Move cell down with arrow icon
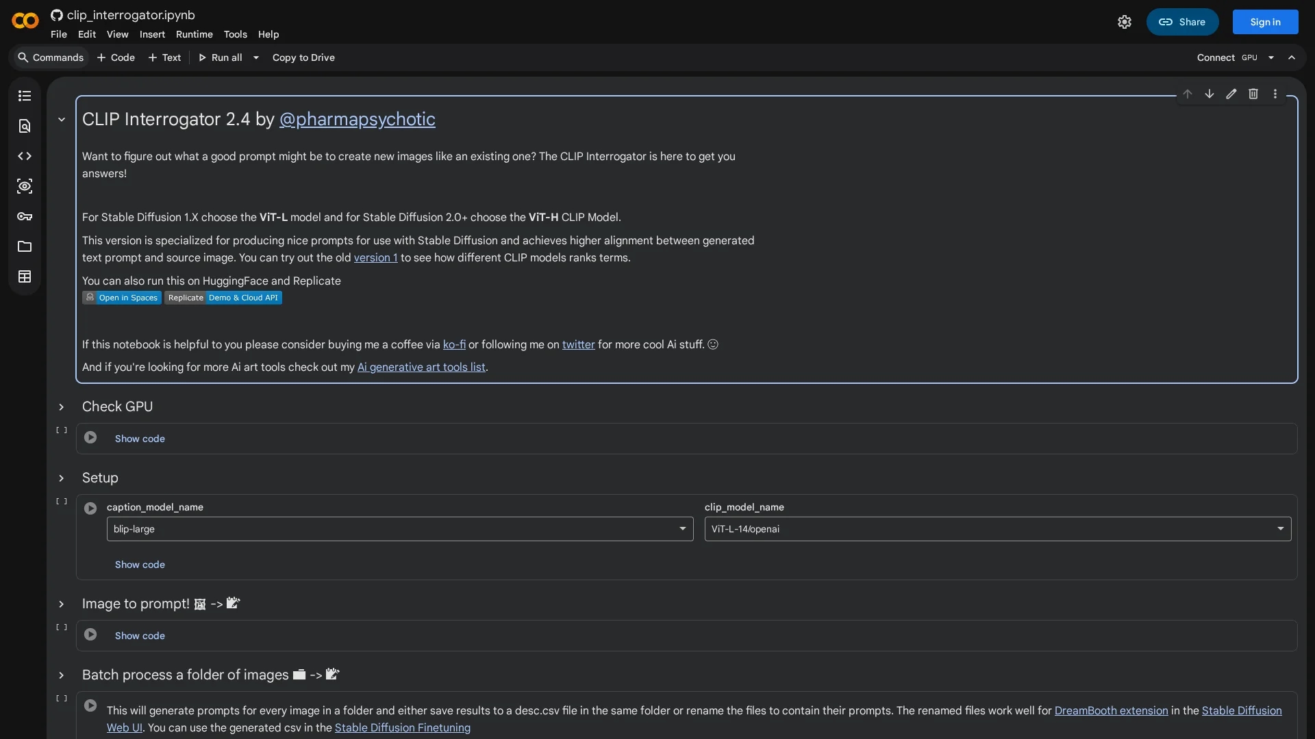 1210,94
